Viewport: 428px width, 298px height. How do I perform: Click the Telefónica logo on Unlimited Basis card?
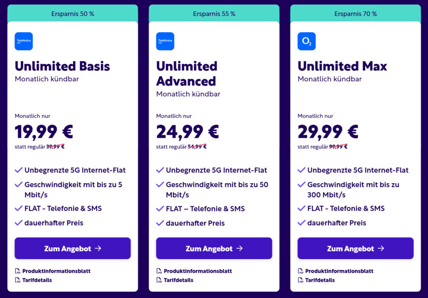pyautogui.click(x=23, y=41)
